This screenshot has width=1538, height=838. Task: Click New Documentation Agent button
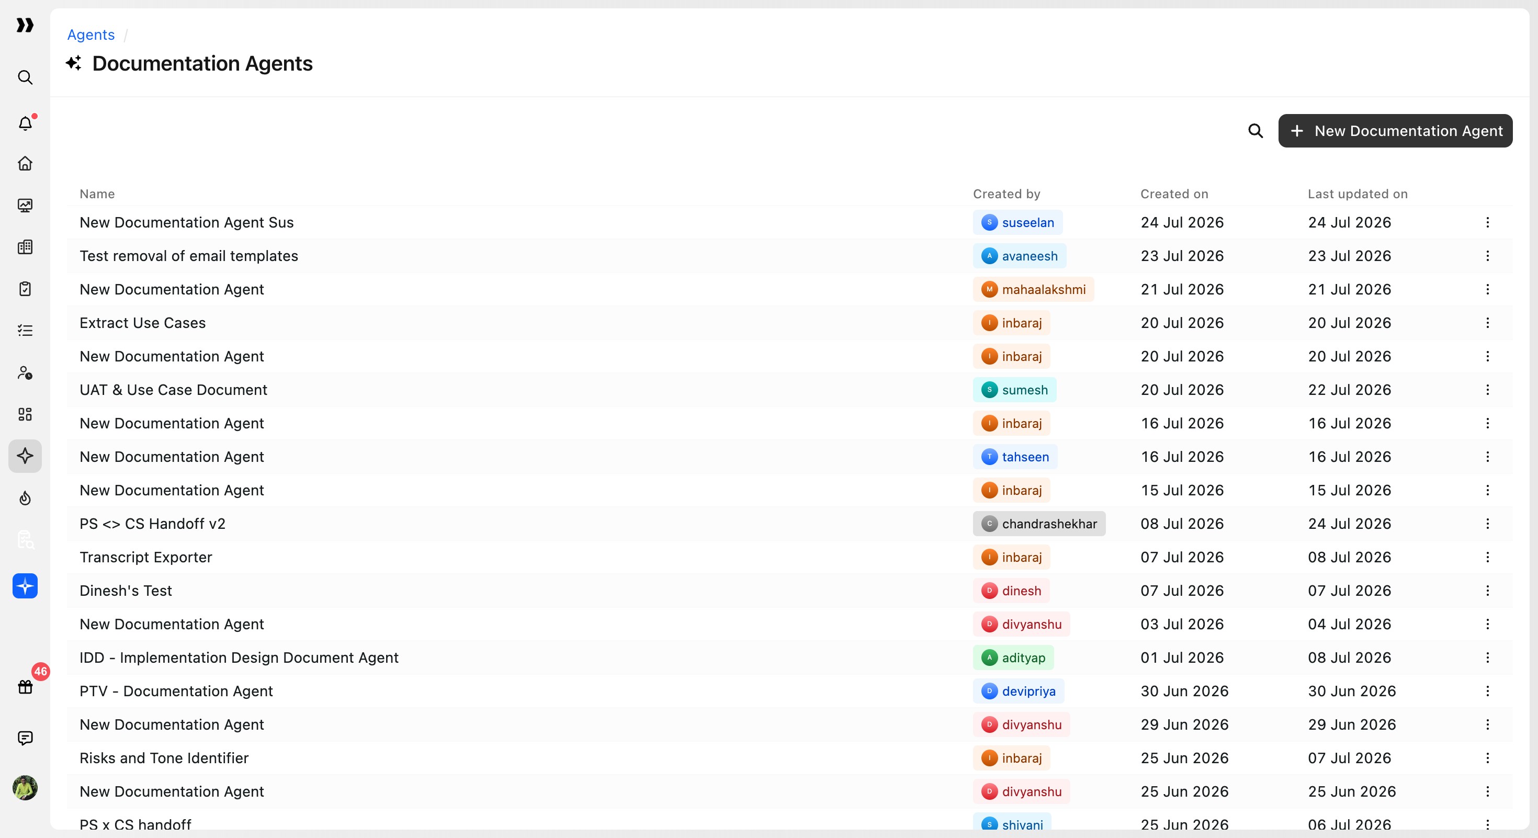pos(1395,131)
